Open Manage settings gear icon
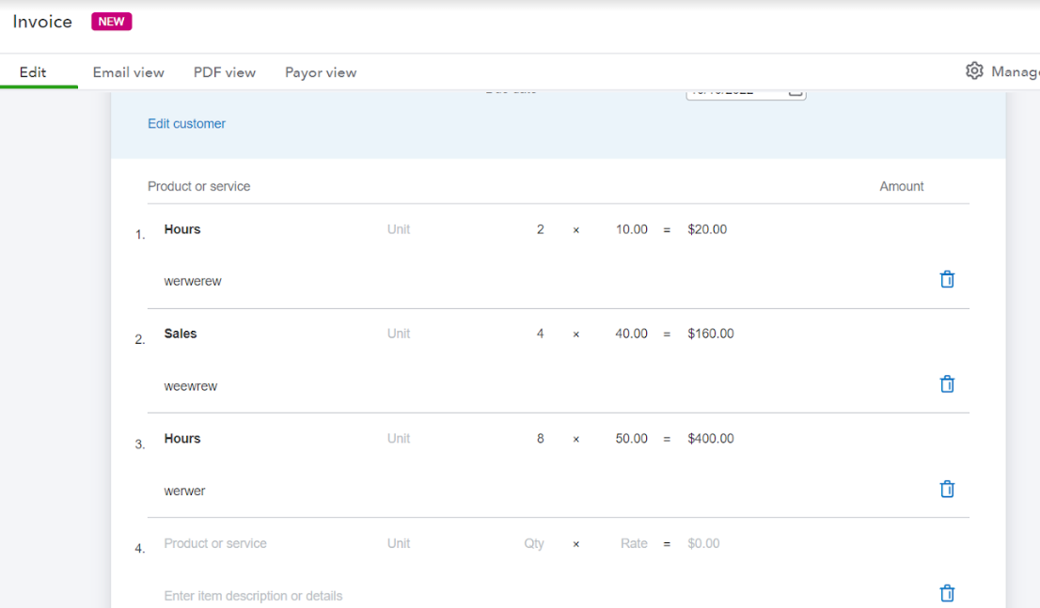1040x608 pixels. pyautogui.click(x=973, y=70)
